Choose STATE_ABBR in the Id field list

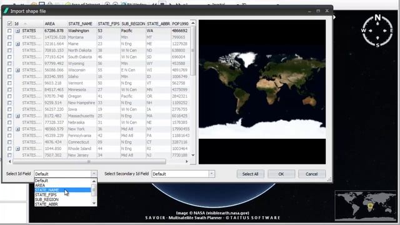click(62, 204)
